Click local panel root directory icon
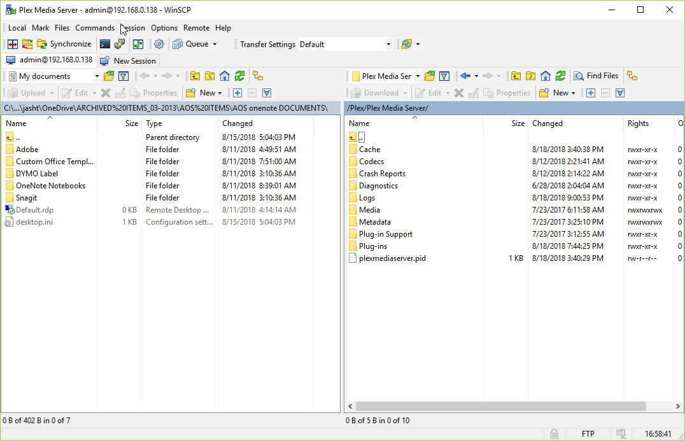The width and height of the screenshot is (685, 441). 209,76
